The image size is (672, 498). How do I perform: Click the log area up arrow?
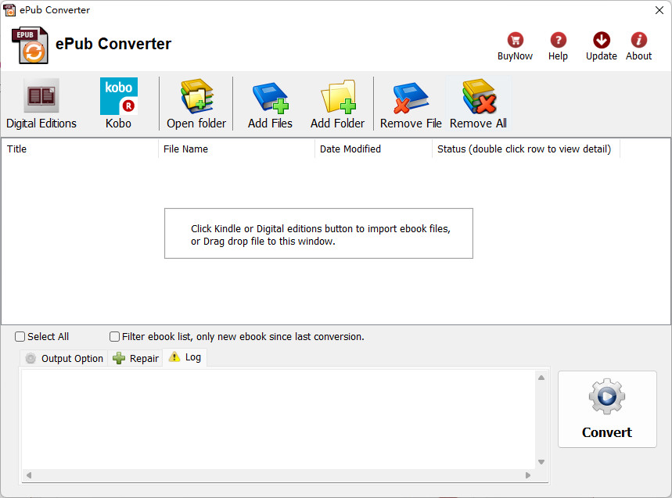point(541,378)
